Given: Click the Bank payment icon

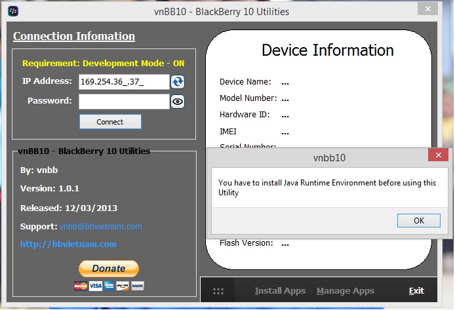Looking at the screenshot, I should pyautogui.click(x=138, y=286).
